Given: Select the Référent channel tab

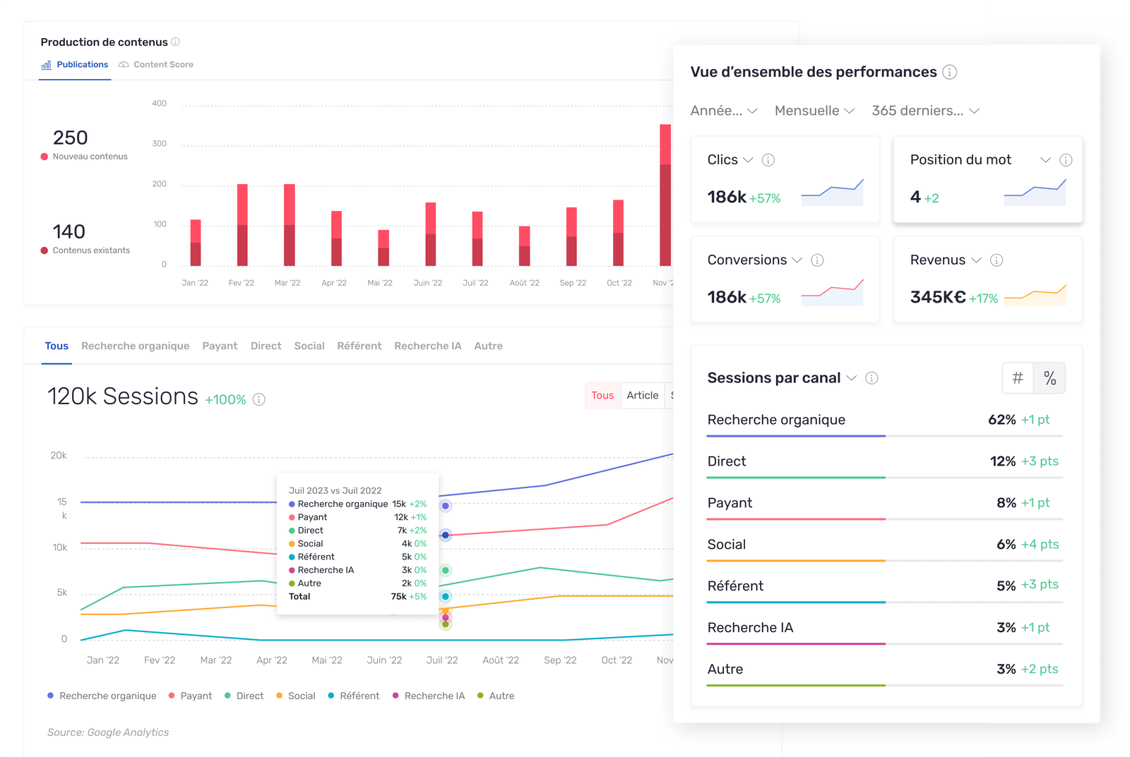Looking at the screenshot, I should point(359,346).
